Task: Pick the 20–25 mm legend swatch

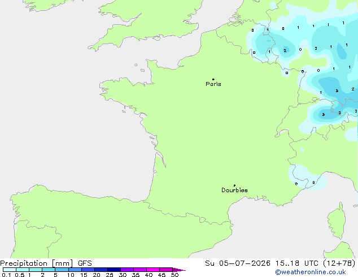Action: tap(101, 270)
